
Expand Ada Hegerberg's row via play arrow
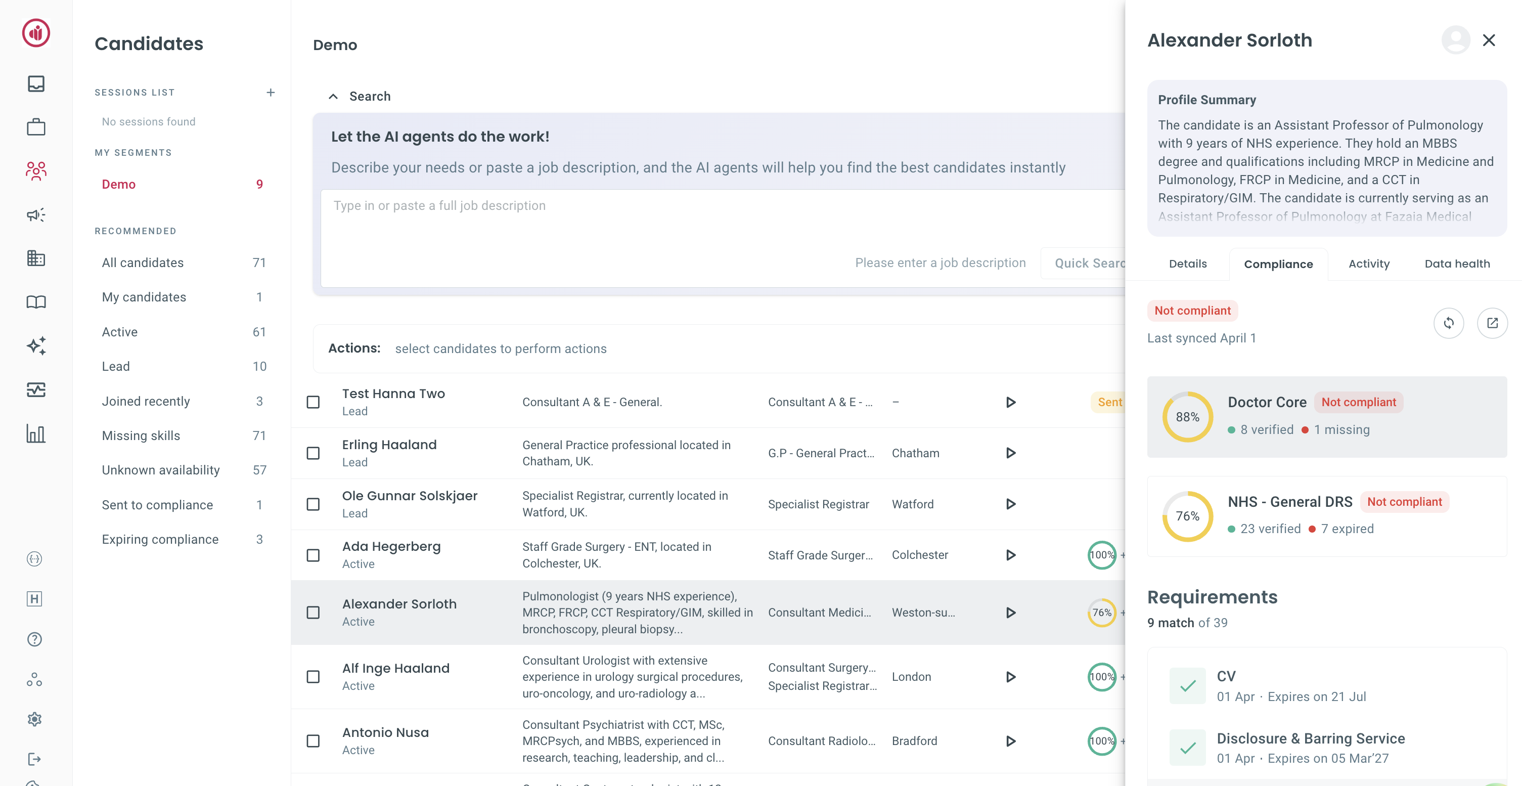coord(1011,555)
